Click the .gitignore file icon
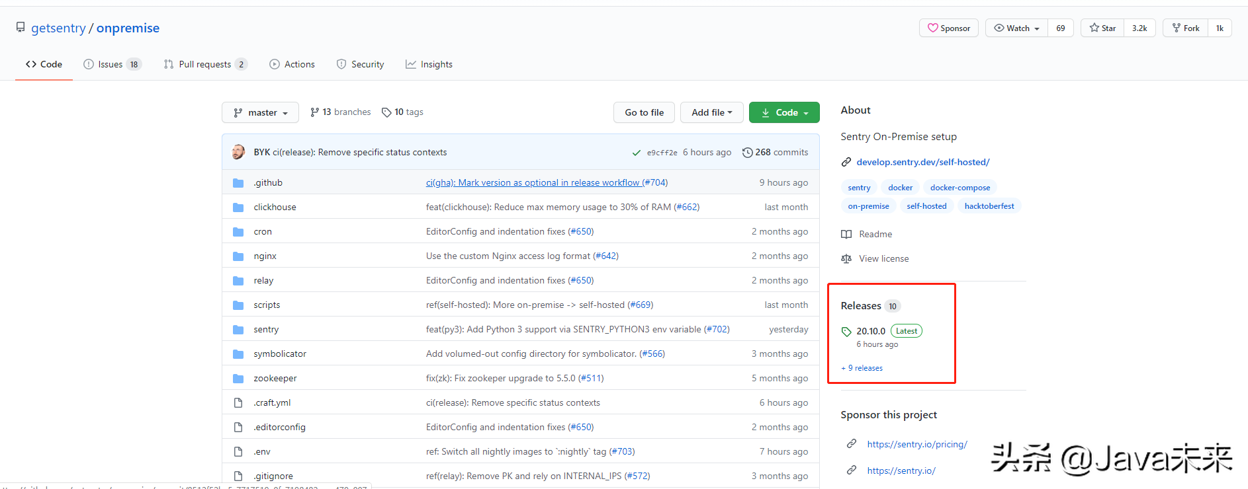The image size is (1248, 489). (x=238, y=476)
